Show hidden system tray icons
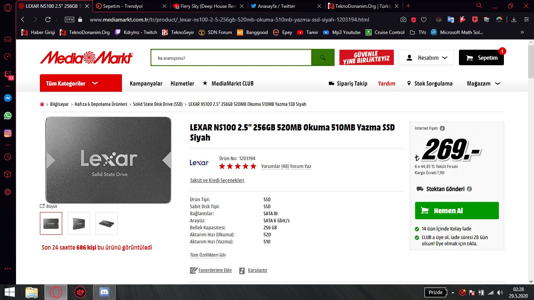This screenshot has width=534, height=300. tap(453, 292)
